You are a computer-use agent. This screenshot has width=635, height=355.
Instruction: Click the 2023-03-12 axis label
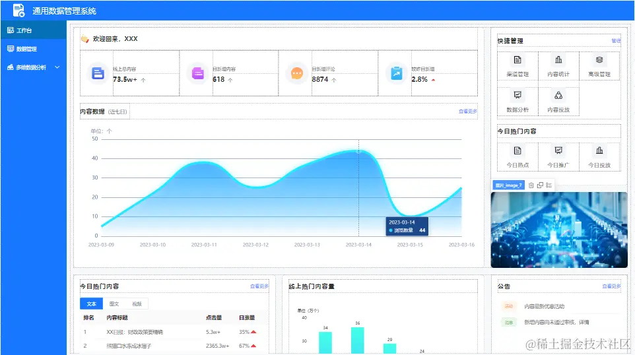click(255, 245)
